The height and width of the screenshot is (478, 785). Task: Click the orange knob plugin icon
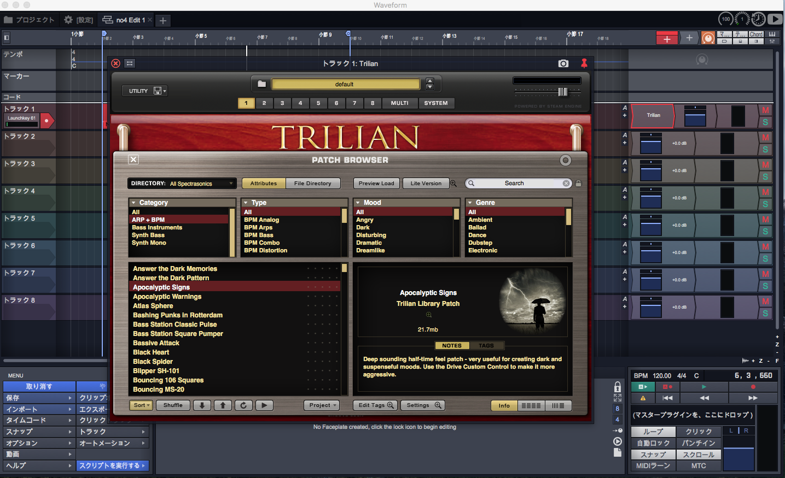point(708,38)
